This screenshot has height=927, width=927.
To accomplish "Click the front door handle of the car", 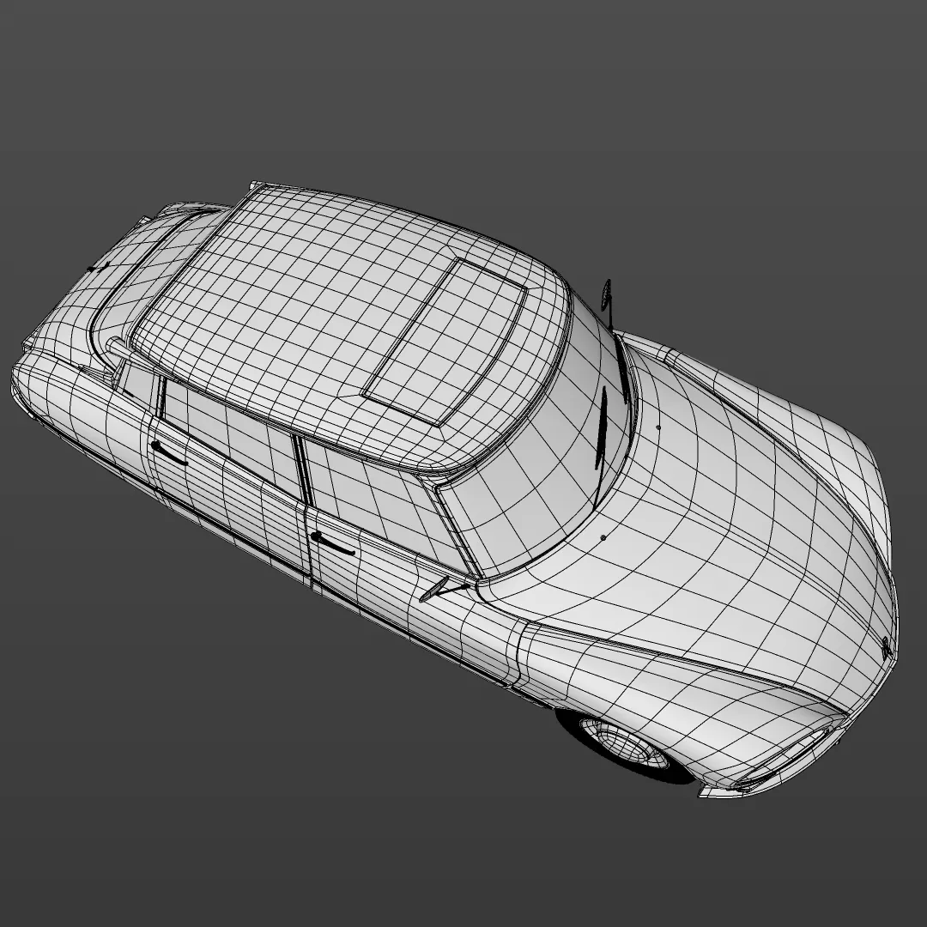I will (x=333, y=544).
